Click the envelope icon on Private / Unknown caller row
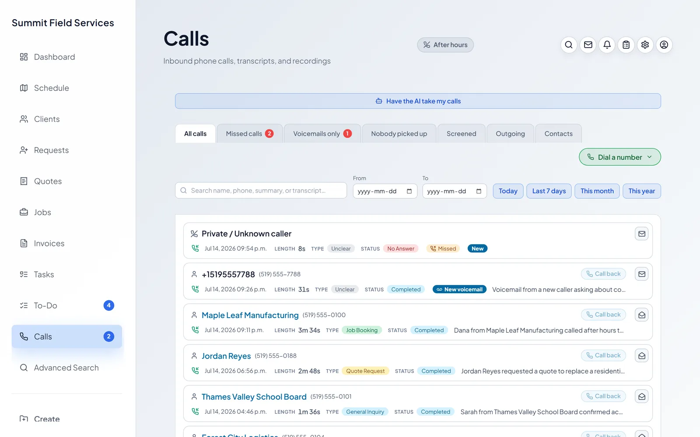 (642, 234)
